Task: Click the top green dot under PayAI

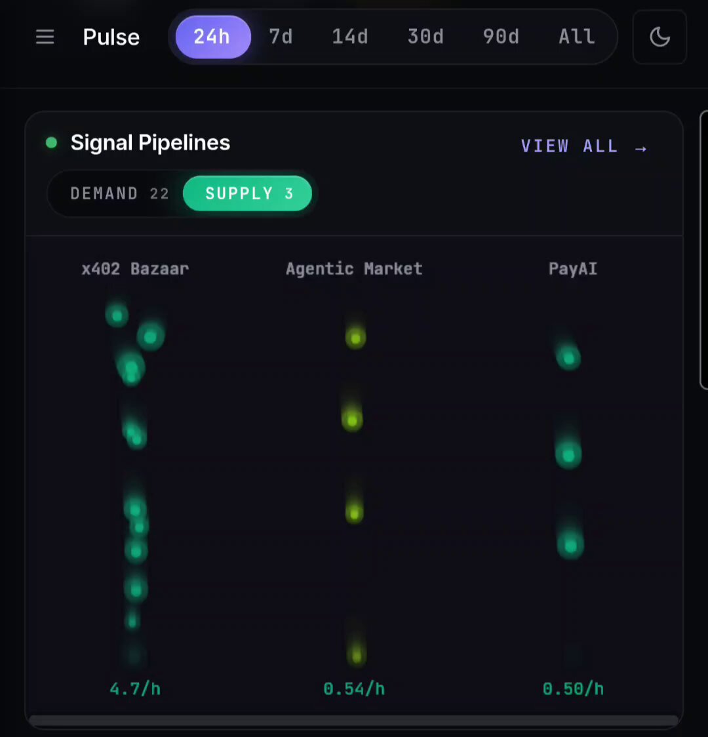Action: point(569,358)
